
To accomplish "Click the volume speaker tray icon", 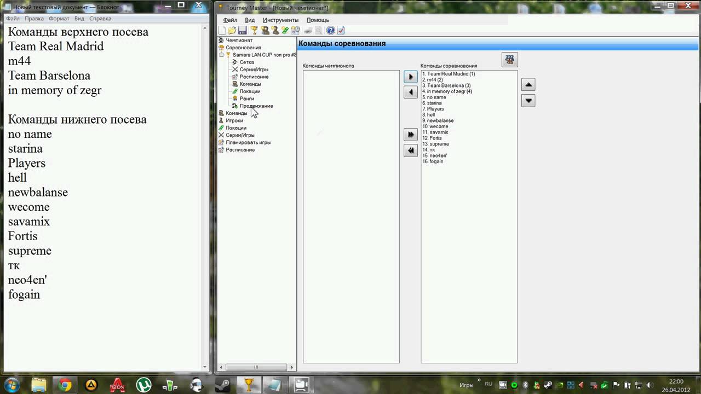I will pyautogui.click(x=649, y=385).
